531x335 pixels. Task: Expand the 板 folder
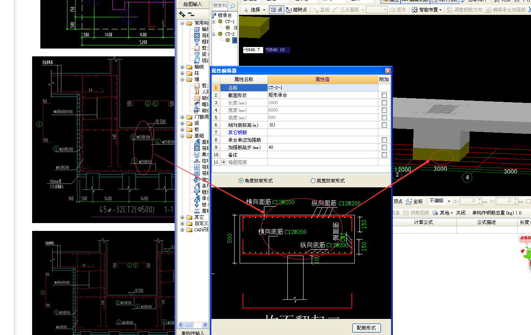182,129
